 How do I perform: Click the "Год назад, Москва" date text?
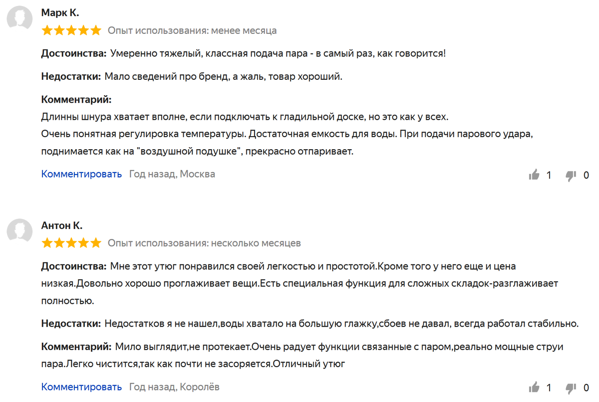tap(172, 174)
